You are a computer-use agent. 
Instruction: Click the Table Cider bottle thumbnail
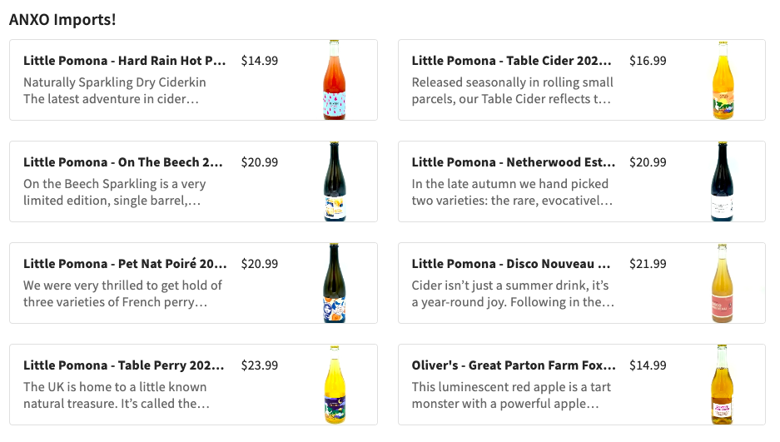(x=723, y=80)
